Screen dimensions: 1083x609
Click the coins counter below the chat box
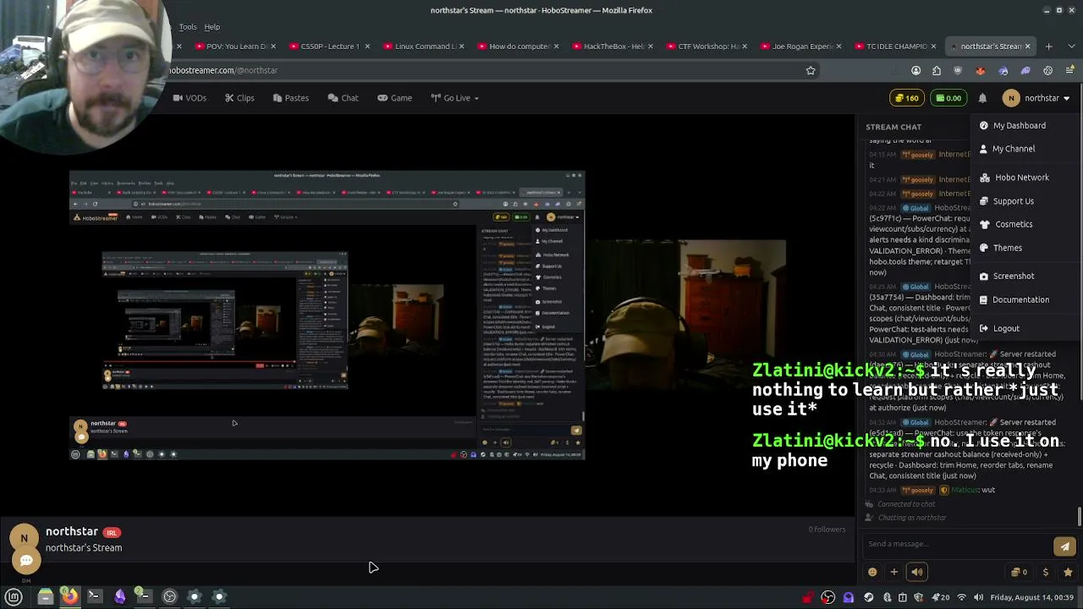click(1020, 572)
